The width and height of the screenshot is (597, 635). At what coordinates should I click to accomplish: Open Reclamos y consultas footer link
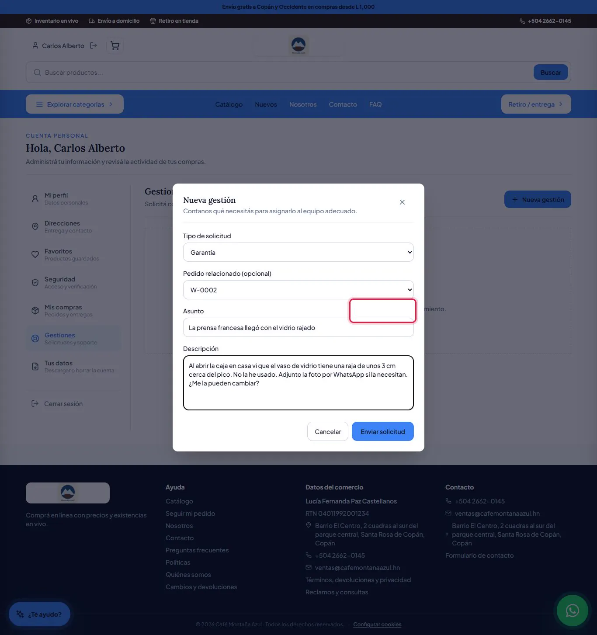point(337,592)
